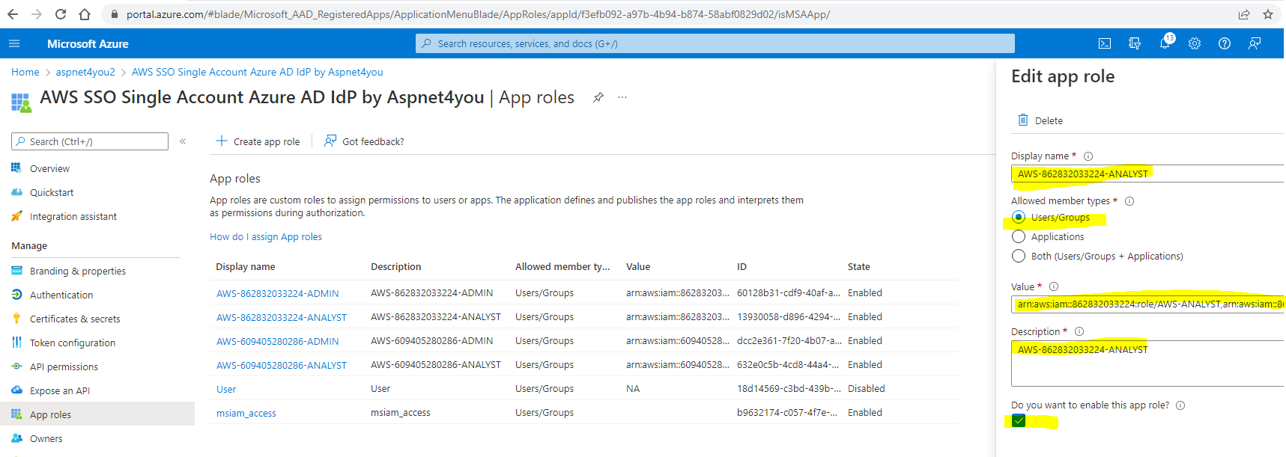1286x457 pixels.
Task: Share this page from the address bar
Action: coord(1244,14)
